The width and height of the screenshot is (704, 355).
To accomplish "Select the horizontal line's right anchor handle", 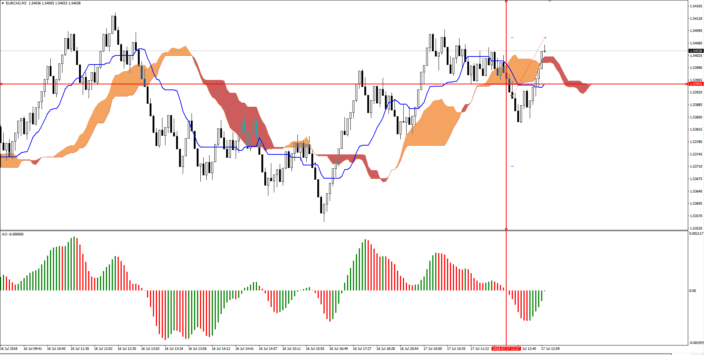I will pyautogui.click(x=687, y=84).
